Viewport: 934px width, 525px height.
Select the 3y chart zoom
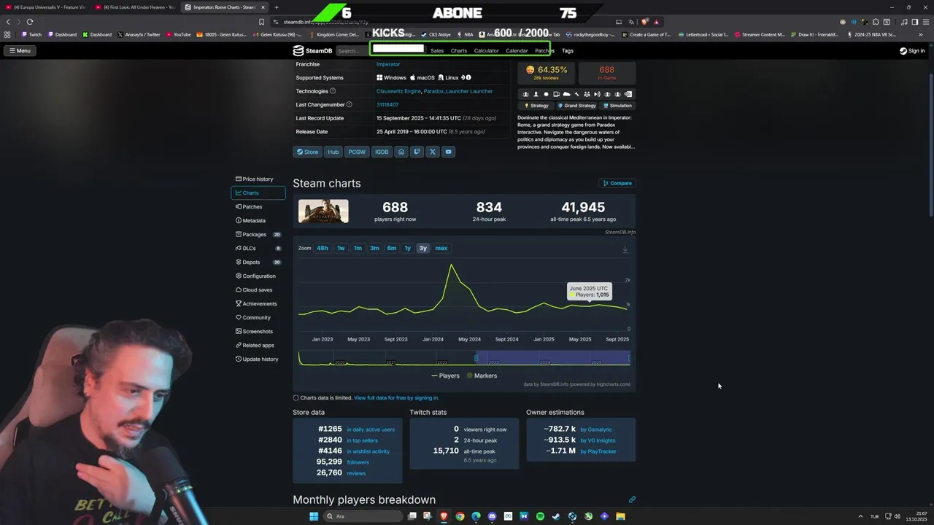click(x=423, y=248)
